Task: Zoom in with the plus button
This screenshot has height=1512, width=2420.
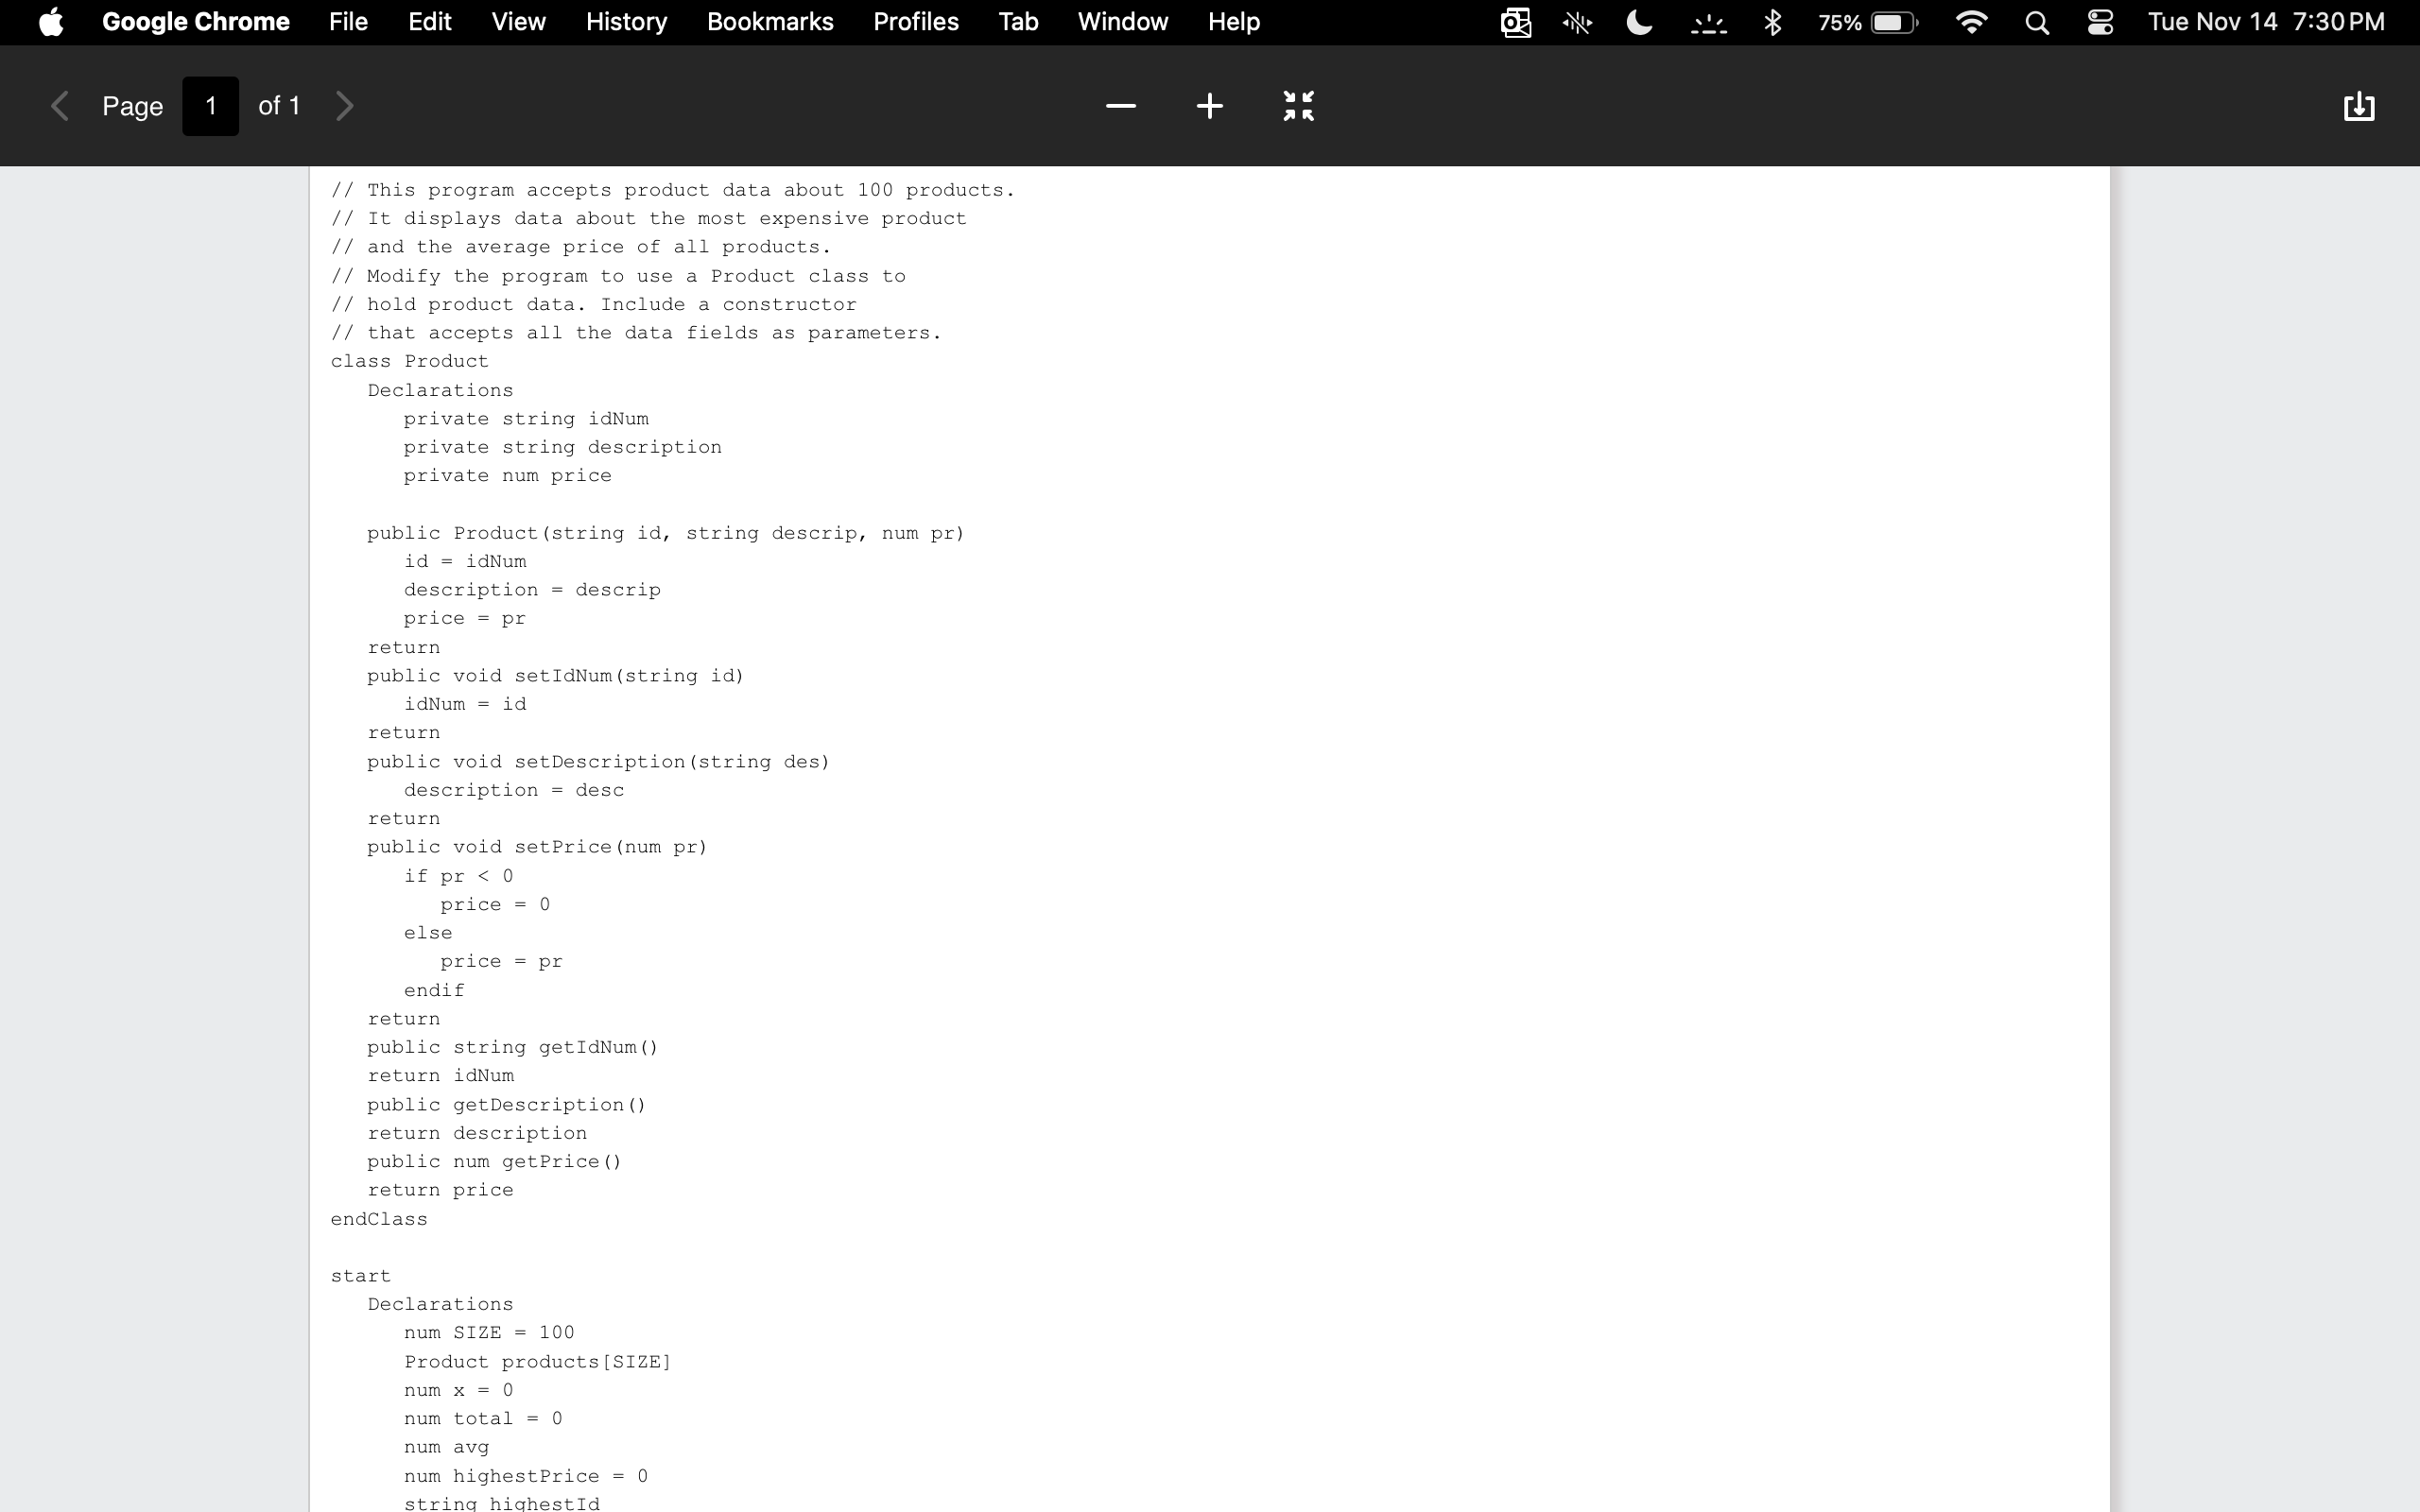Action: point(1210,106)
